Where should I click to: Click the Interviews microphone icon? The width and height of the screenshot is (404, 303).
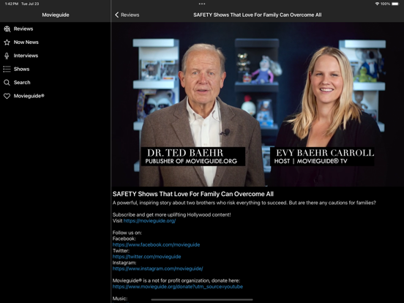(x=7, y=56)
